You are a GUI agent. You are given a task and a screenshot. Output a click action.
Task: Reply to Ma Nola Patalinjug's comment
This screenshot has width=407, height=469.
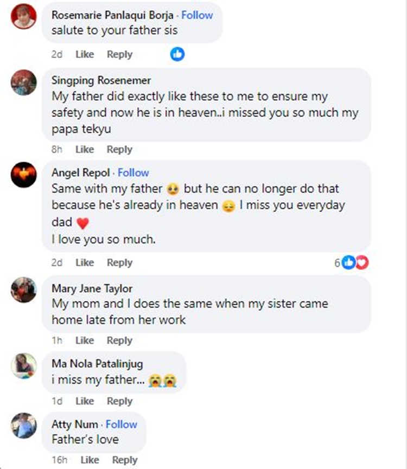tap(119, 401)
